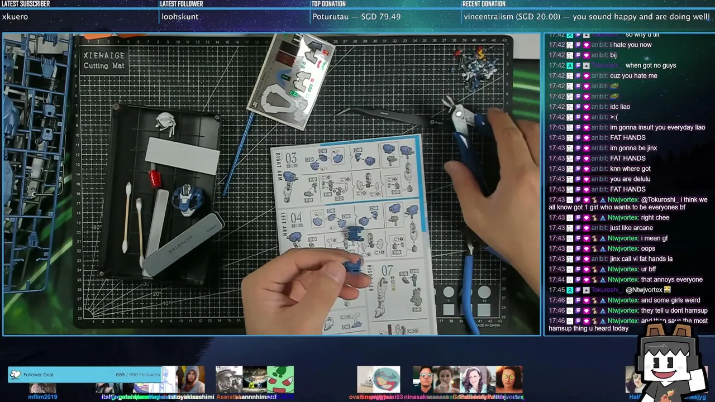Click the blue triangle badge on the 'right chee' message
The width and height of the screenshot is (715, 402).
click(x=603, y=218)
